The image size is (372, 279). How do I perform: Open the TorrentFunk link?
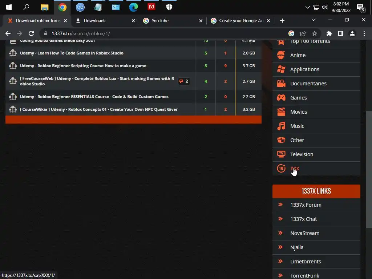click(305, 276)
